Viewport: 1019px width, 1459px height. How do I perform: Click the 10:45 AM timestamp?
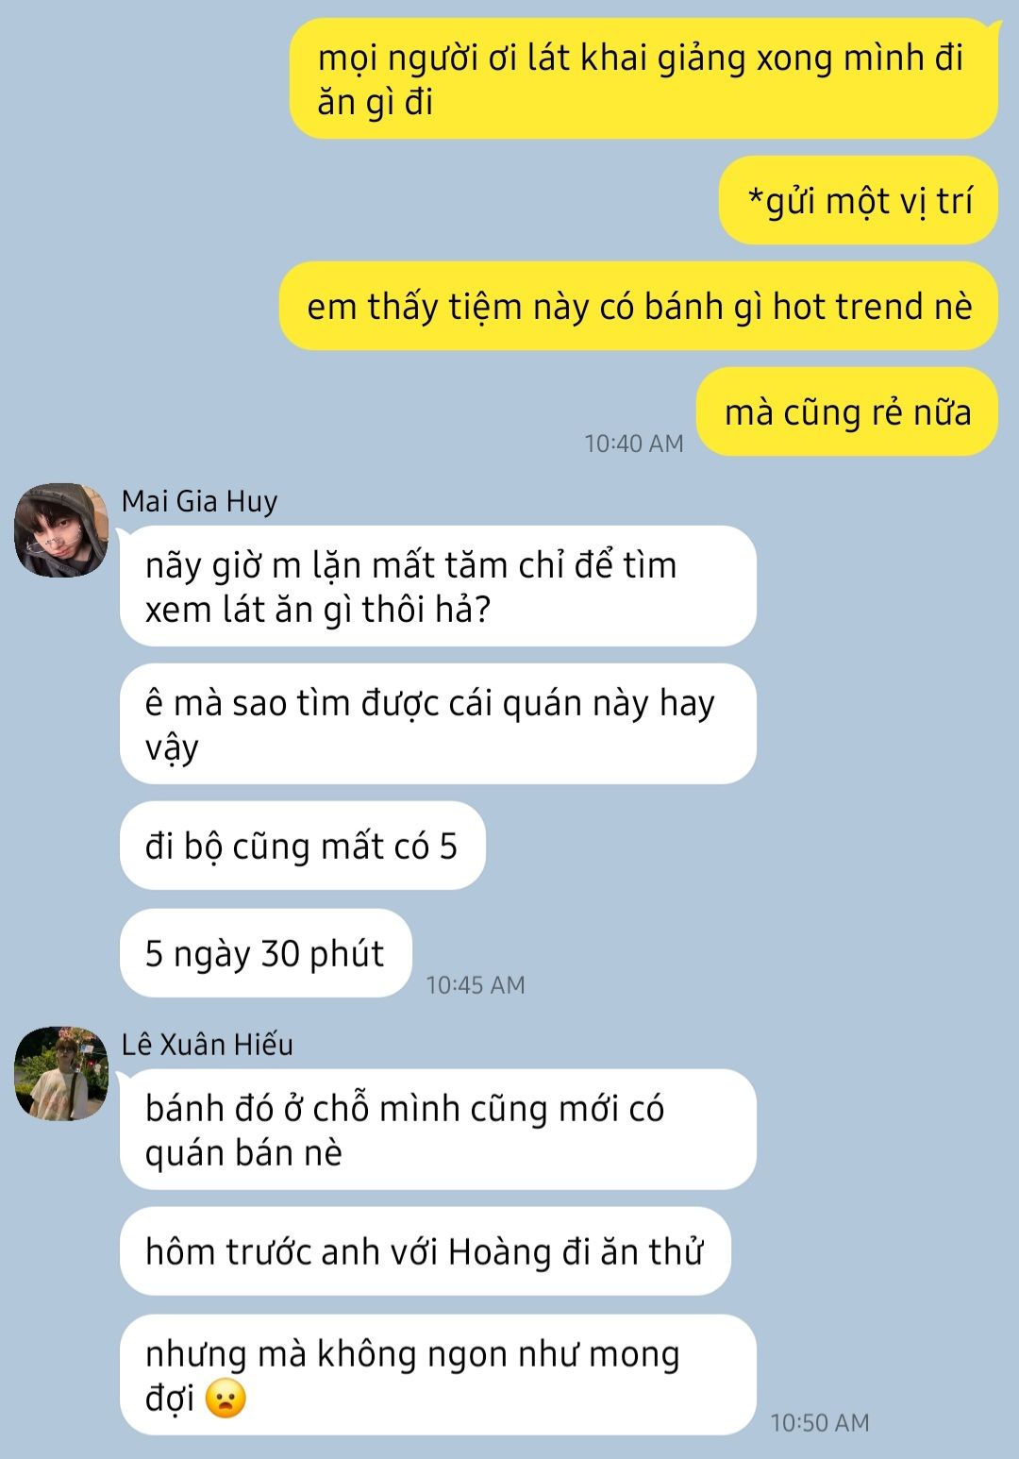point(476,985)
